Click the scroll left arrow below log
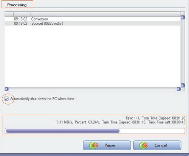Viewport: 189px width, 156px height. tap(6, 89)
